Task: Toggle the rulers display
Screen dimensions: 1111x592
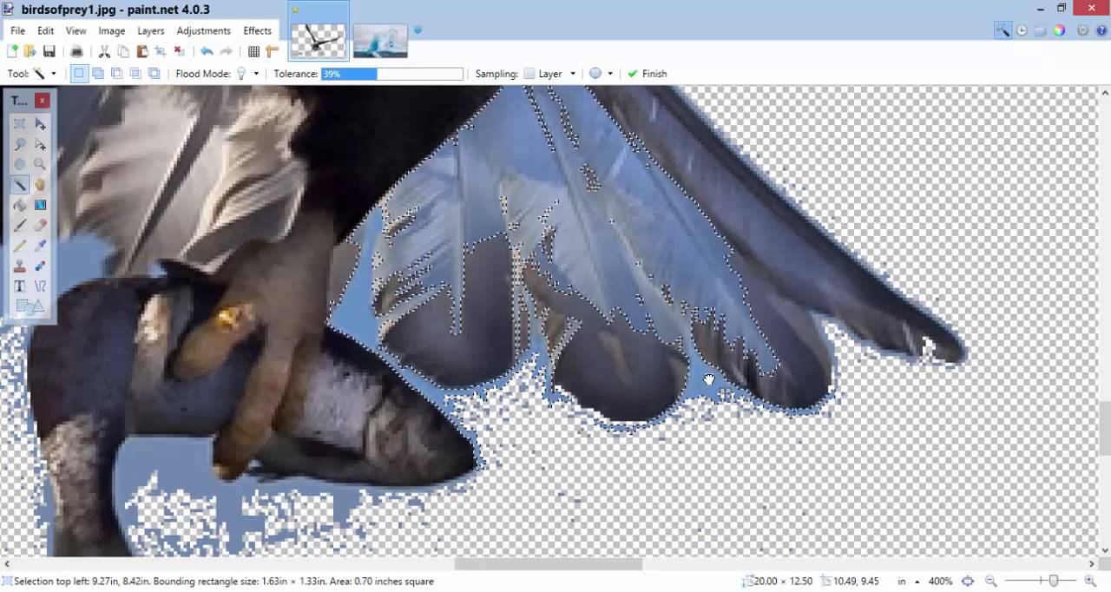Action: tap(273, 52)
